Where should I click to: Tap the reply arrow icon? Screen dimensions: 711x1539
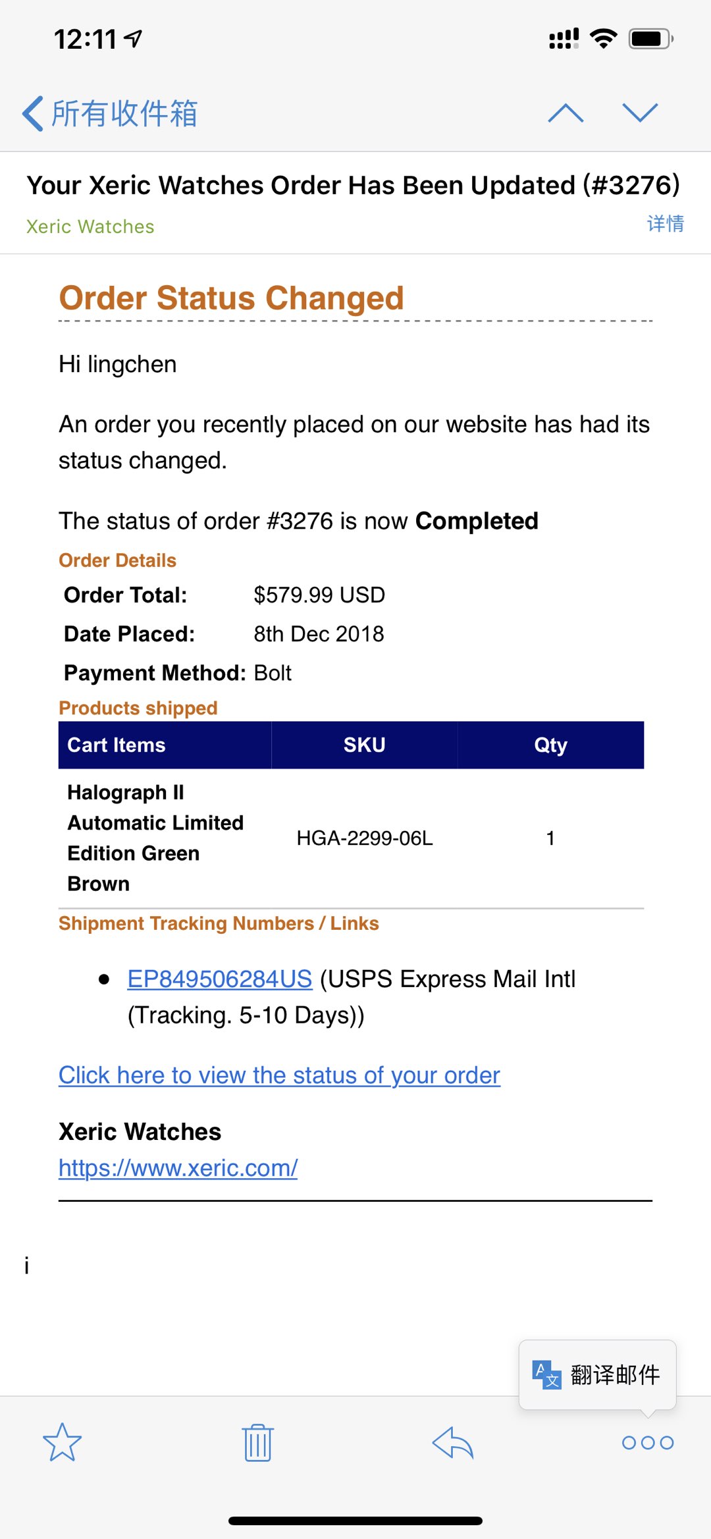453,1442
